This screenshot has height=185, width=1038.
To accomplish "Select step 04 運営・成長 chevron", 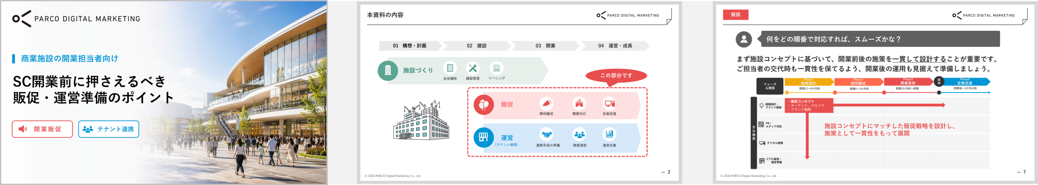I will [616, 46].
